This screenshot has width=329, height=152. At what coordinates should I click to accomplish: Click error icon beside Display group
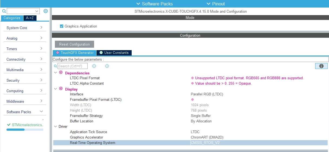(61, 89)
